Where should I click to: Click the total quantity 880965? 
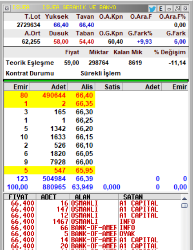54,187
